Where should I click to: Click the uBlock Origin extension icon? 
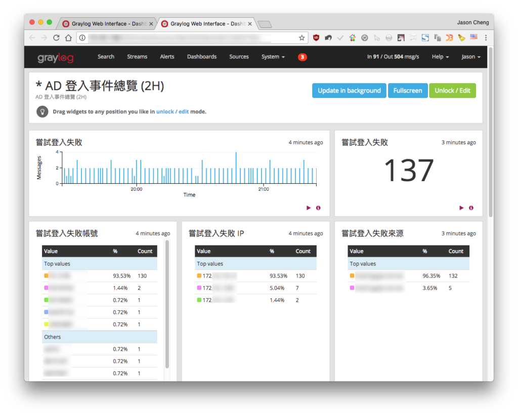[x=316, y=38]
